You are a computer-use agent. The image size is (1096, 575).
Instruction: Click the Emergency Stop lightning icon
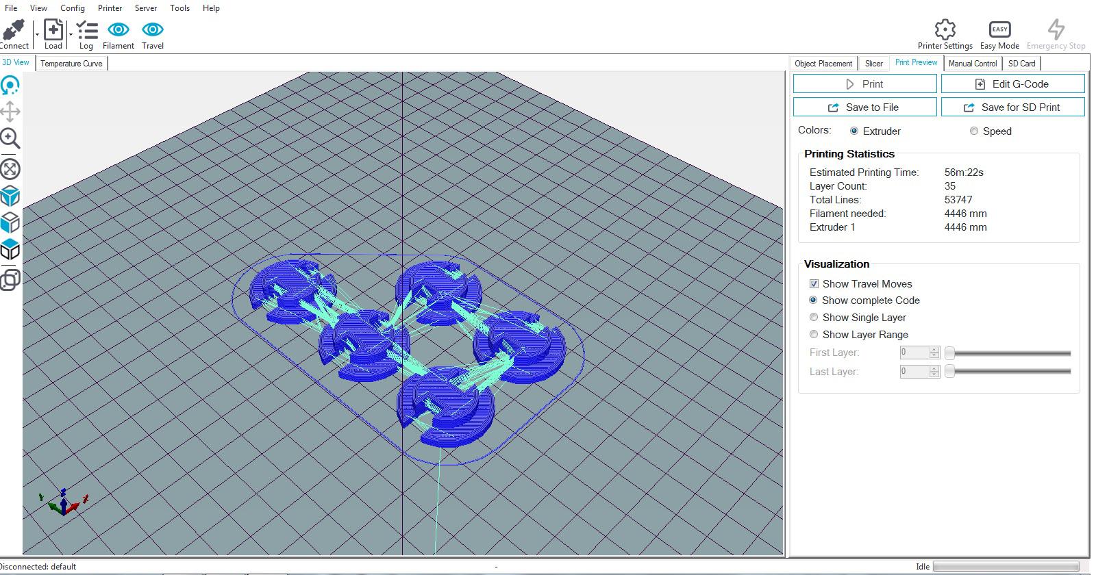1056,29
